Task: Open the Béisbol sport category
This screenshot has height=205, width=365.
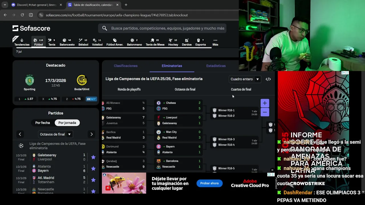Action: click(x=83, y=42)
